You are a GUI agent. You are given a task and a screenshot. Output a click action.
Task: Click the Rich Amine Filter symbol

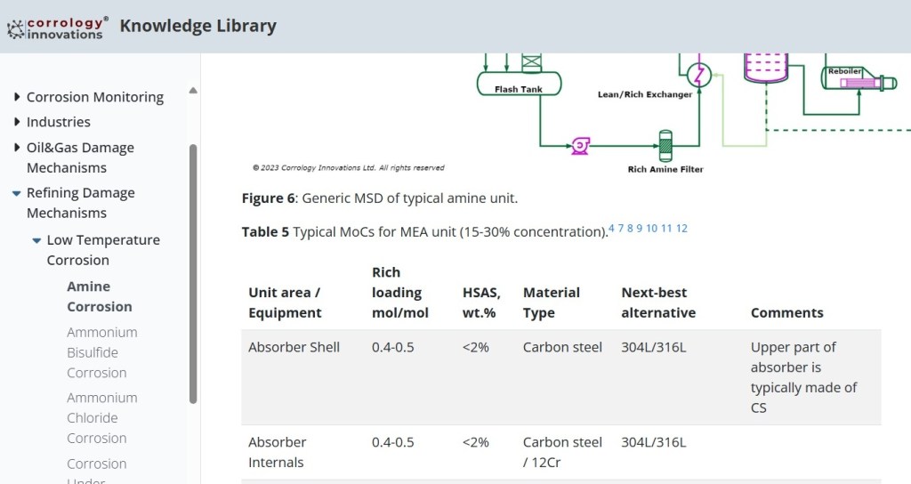(665, 144)
